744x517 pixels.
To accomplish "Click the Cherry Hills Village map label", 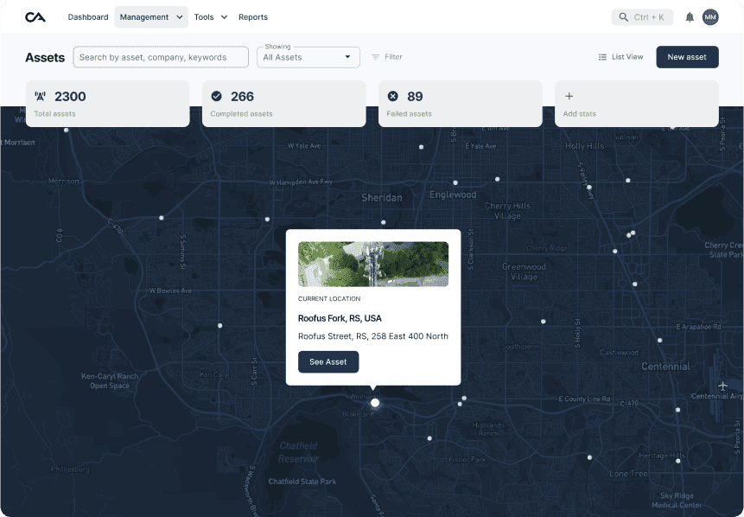I will [508, 211].
